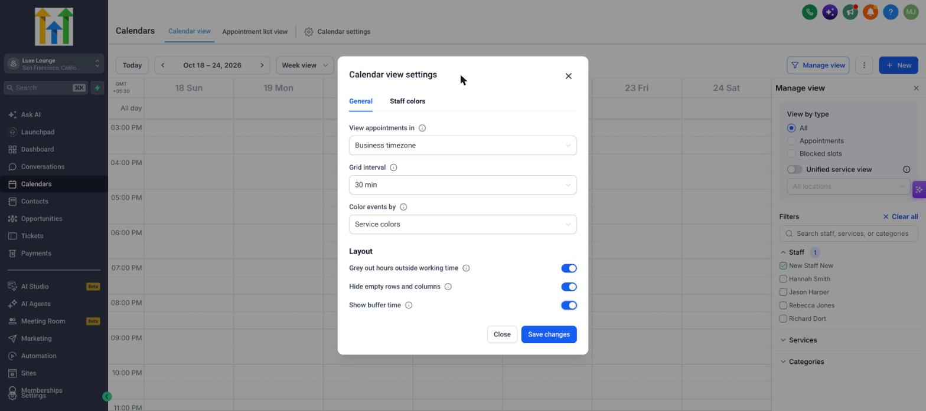
Task: Open the Business timezone dropdown
Action: click(462, 146)
